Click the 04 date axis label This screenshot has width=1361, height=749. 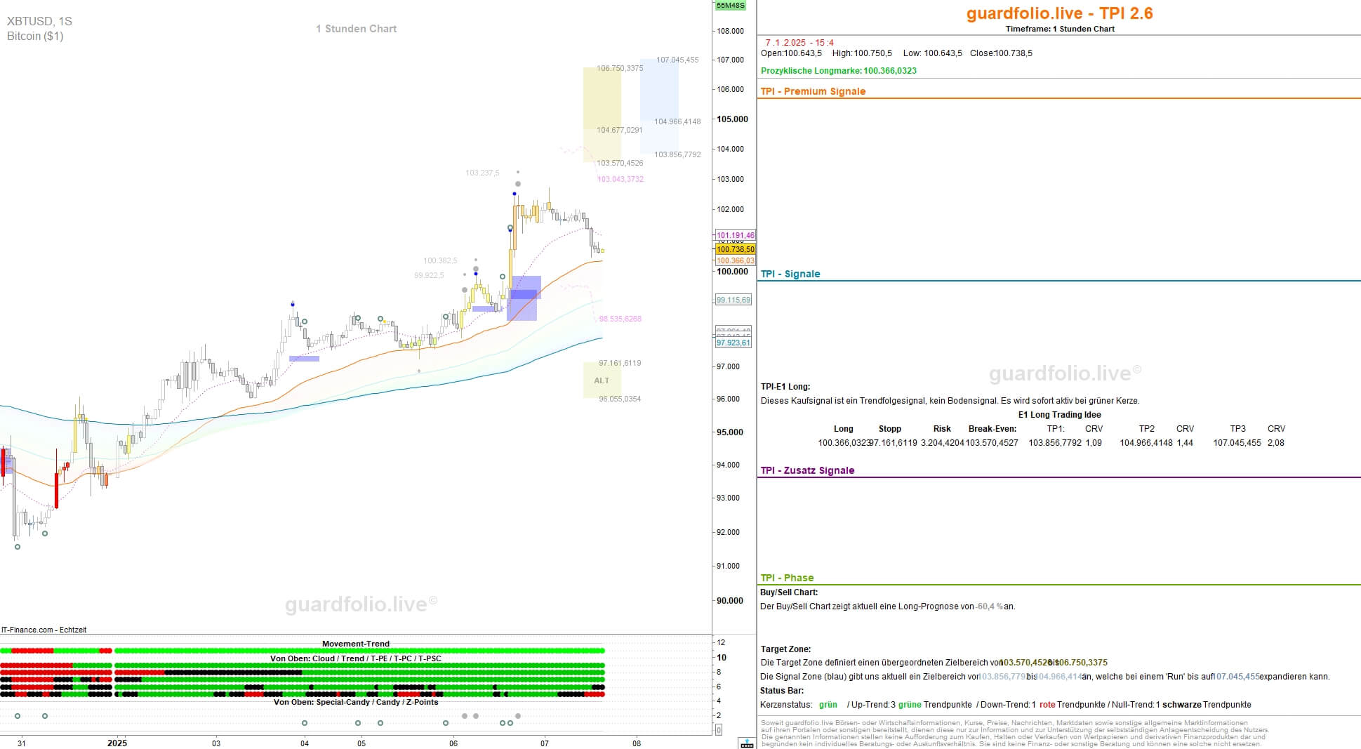(304, 743)
